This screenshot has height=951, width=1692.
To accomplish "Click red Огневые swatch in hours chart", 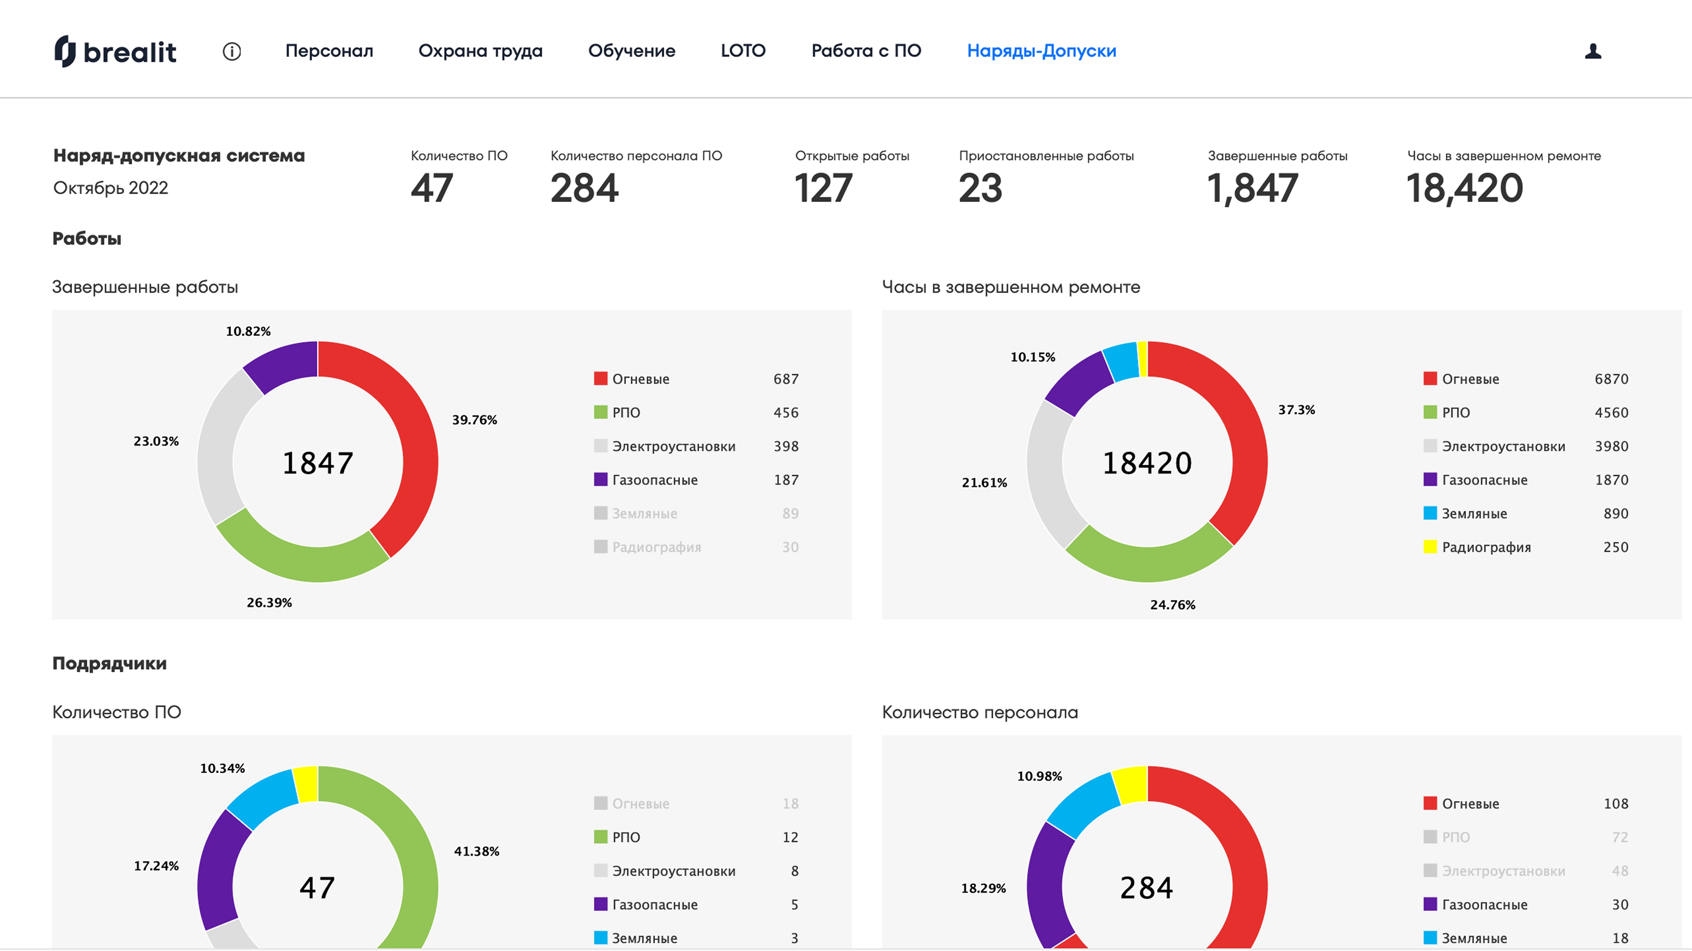I will tap(1430, 378).
